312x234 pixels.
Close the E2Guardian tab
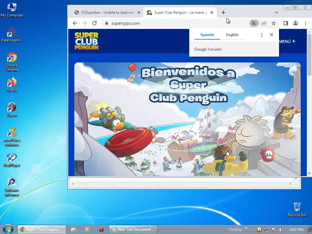pyautogui.click(x=139, y=12)
